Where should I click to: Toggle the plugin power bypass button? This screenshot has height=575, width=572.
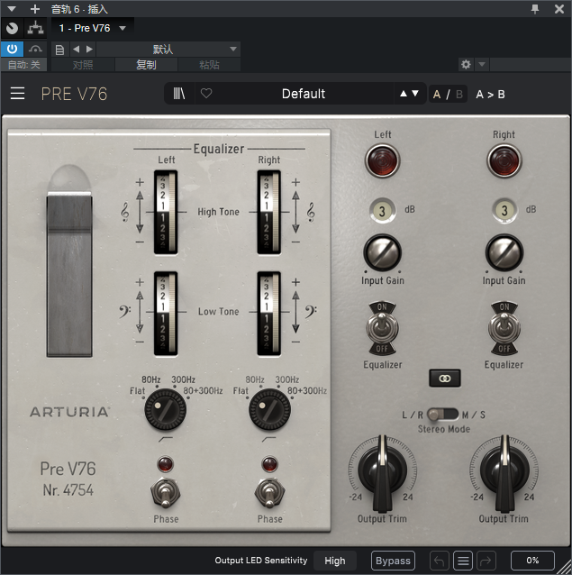(x=12, y=49)
